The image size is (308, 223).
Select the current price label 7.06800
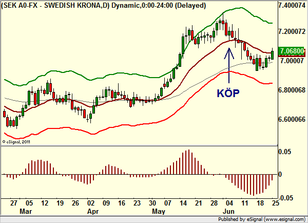292,51
